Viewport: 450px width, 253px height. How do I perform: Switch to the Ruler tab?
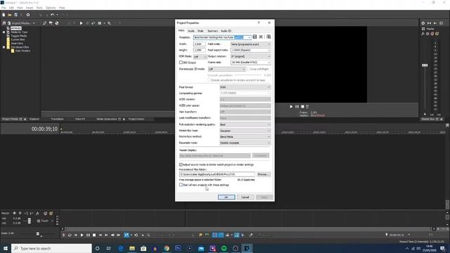coord(200,31)
